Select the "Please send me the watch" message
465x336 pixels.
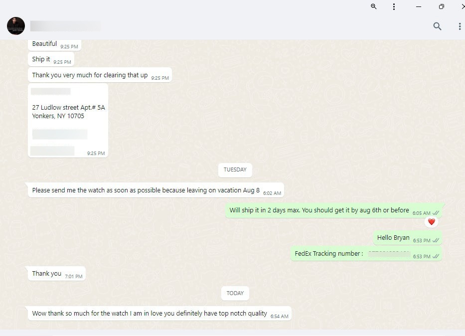tap(146, 190)
